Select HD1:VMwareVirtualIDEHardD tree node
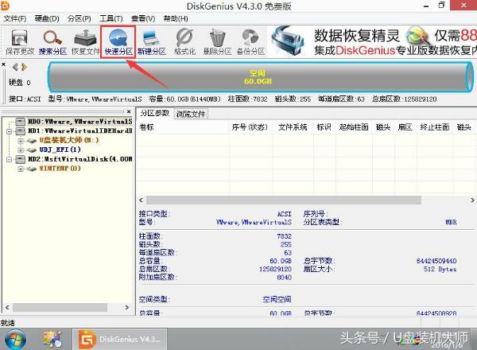The width and height of the screenshot is (477, 350). coord(80,131)
